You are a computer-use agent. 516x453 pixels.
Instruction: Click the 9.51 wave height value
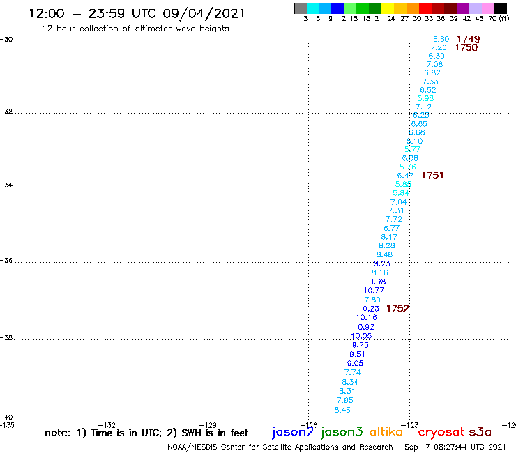(357, 354)
